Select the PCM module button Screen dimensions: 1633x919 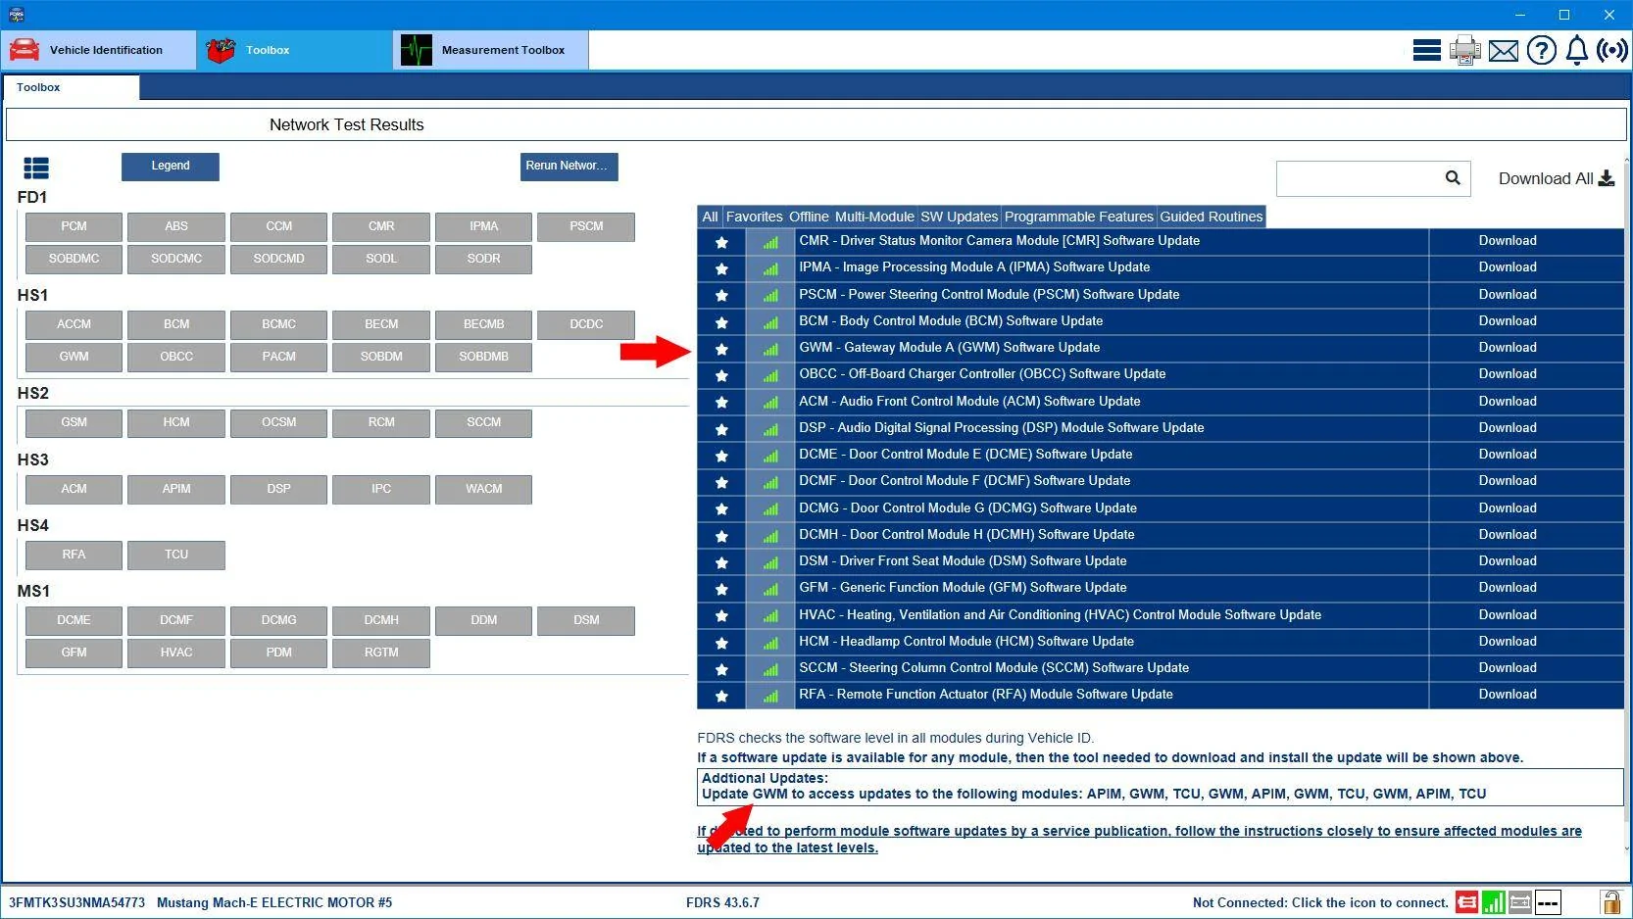coord(74,227)
